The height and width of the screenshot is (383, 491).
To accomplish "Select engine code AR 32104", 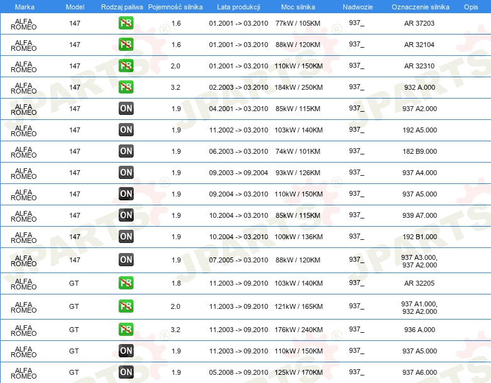I will 419,45.
